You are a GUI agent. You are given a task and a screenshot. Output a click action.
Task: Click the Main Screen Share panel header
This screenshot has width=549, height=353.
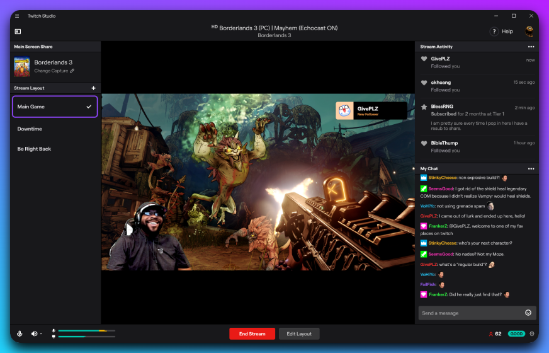pyautogui.click(x=55, y=47)
